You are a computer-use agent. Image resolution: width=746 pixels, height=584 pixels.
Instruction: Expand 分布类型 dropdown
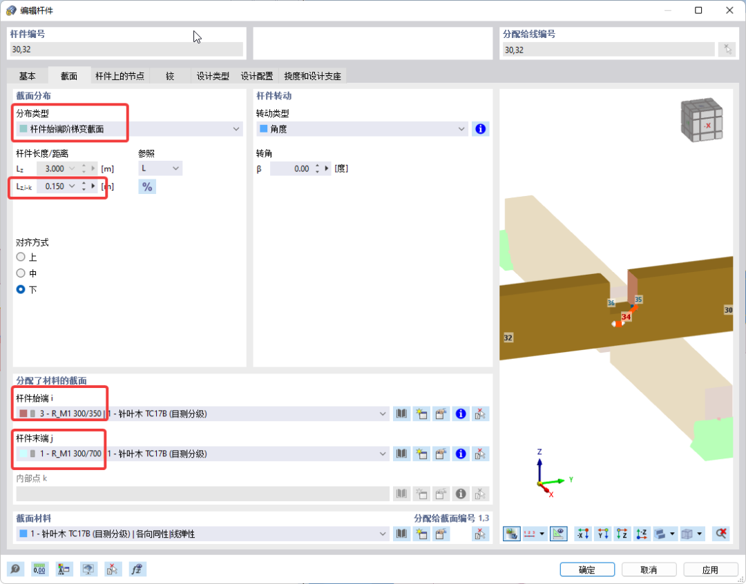coord(236,129)
